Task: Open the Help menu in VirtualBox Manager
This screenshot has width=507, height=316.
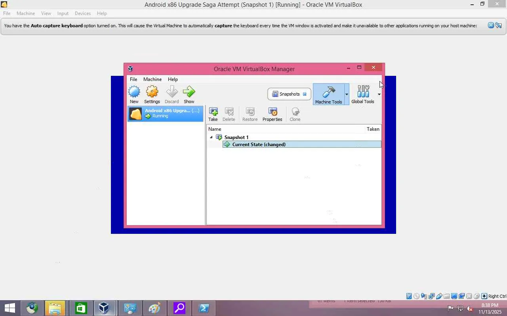Action: coord(173,79)
